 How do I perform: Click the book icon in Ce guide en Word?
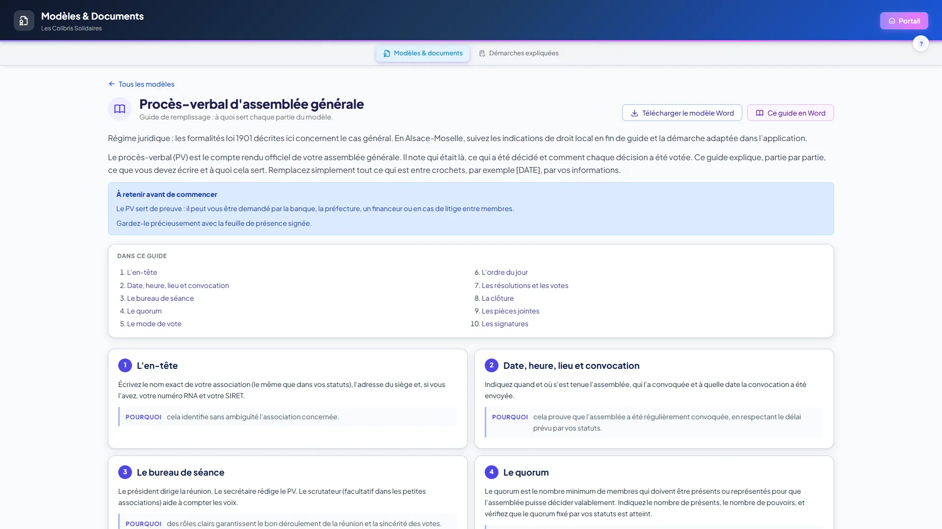pyautogui.click(x=759, y=113)
